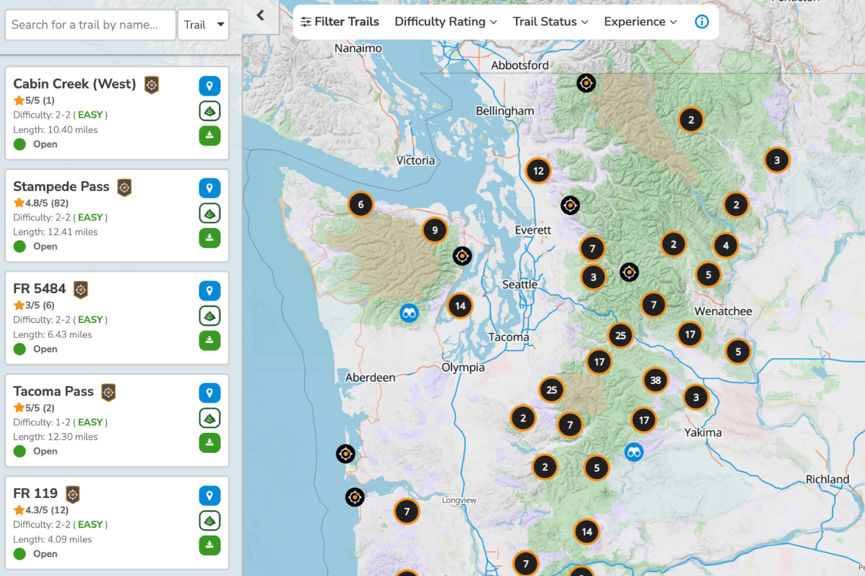
Task: Locate Stampede Pass on the map
Action: click(x=210, y=188)
